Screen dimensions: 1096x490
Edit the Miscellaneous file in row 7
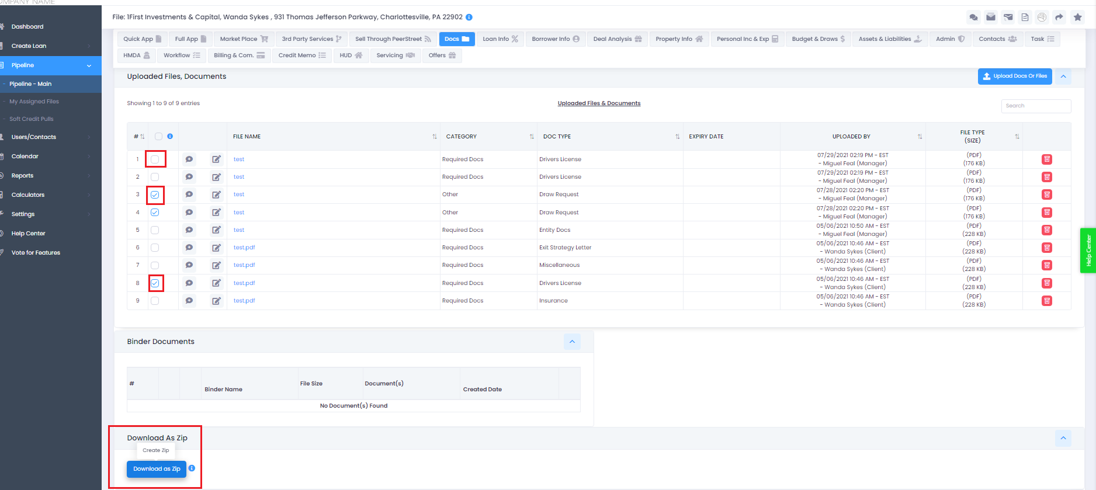217,265
